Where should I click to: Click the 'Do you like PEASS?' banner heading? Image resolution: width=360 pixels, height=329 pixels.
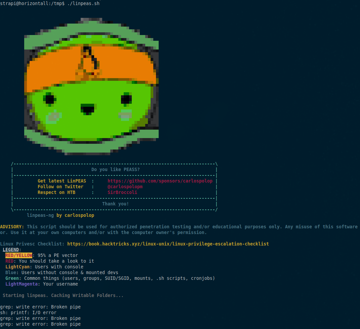click(116, 170)
